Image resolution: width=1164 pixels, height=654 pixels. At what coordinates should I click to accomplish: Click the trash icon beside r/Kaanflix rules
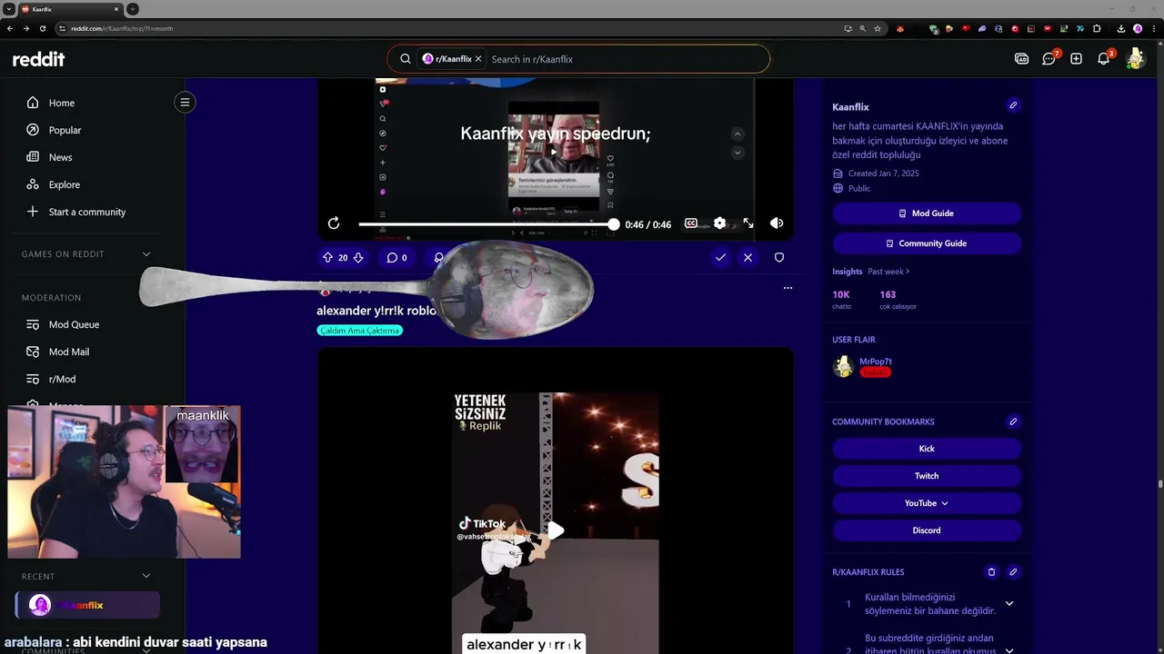tap(991, 572)
